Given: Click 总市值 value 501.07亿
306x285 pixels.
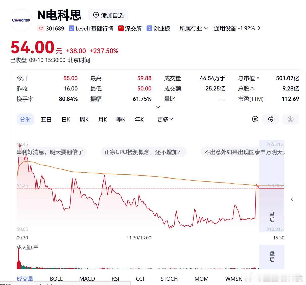Looking at the screenshot, I should (x=288, y=78).
